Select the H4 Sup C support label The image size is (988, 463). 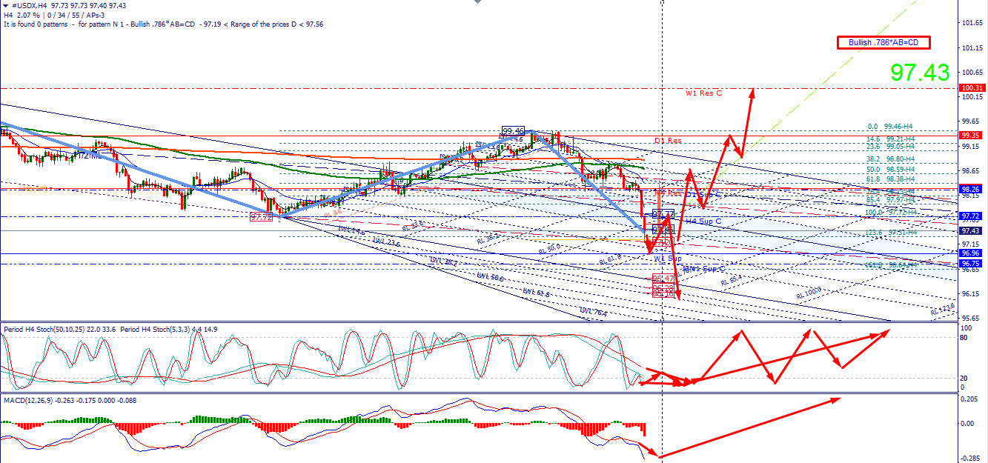[x=703, y=221]
